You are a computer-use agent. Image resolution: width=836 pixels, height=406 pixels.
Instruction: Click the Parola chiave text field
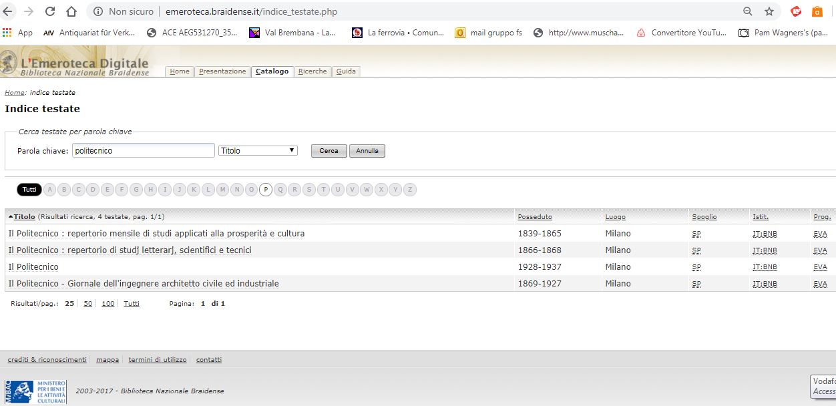click(143, 151)
